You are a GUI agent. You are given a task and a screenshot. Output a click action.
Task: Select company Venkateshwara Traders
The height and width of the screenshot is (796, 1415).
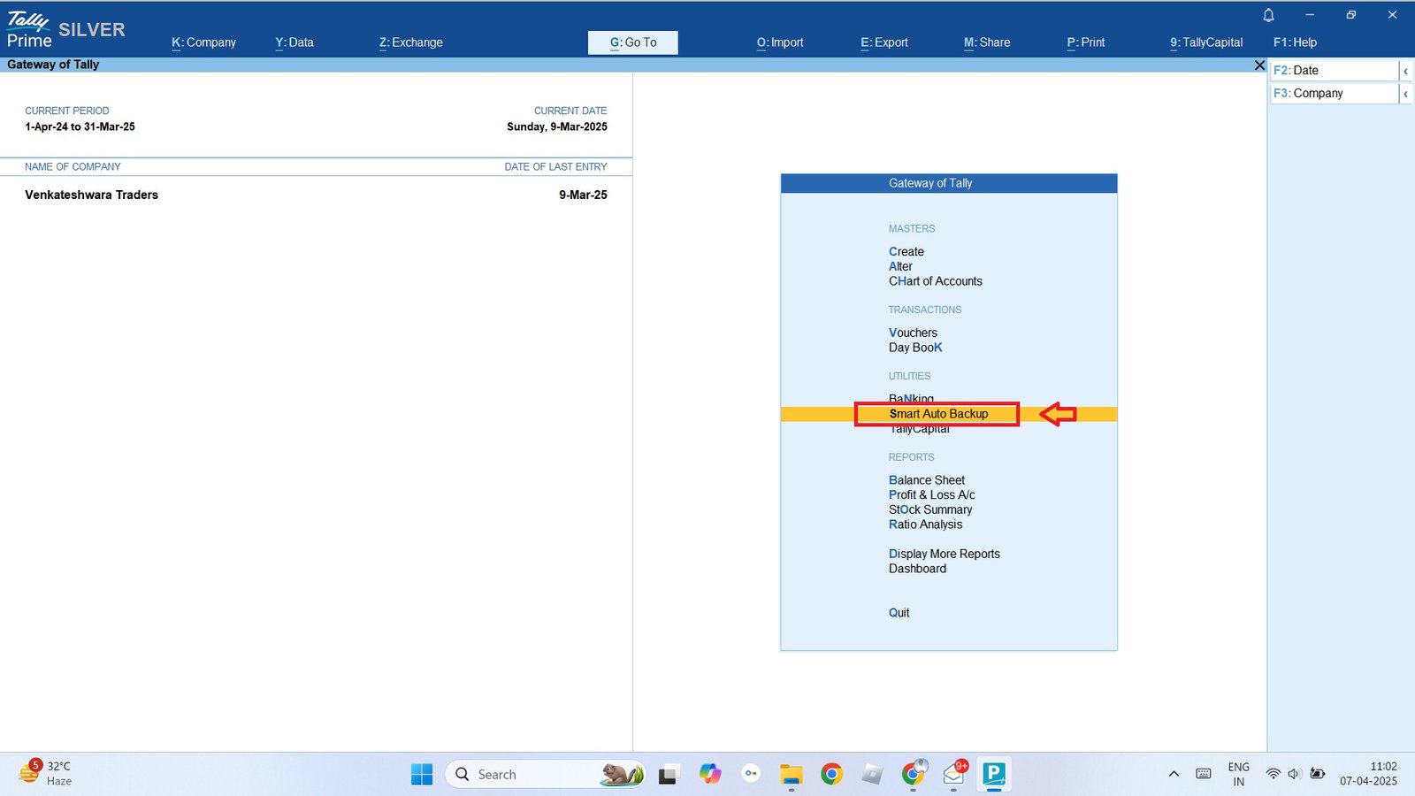pyautogui.click(x=91, y=195)
